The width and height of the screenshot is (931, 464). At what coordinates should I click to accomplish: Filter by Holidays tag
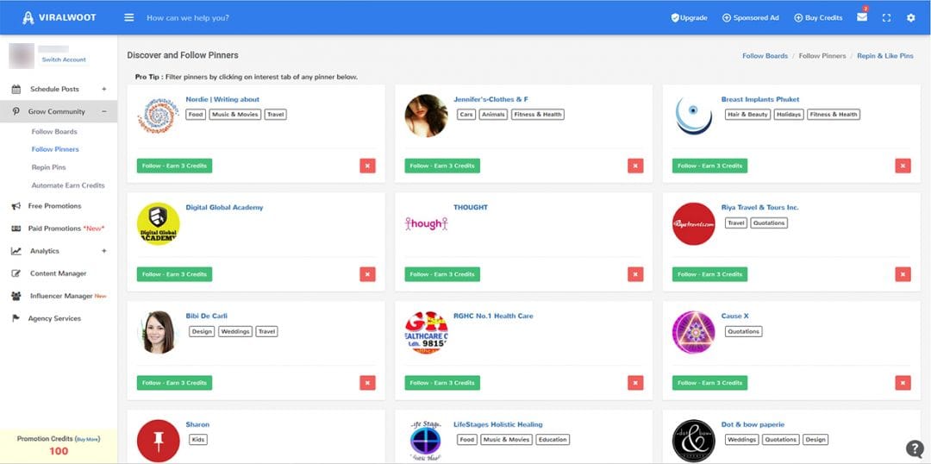[789, 115]
